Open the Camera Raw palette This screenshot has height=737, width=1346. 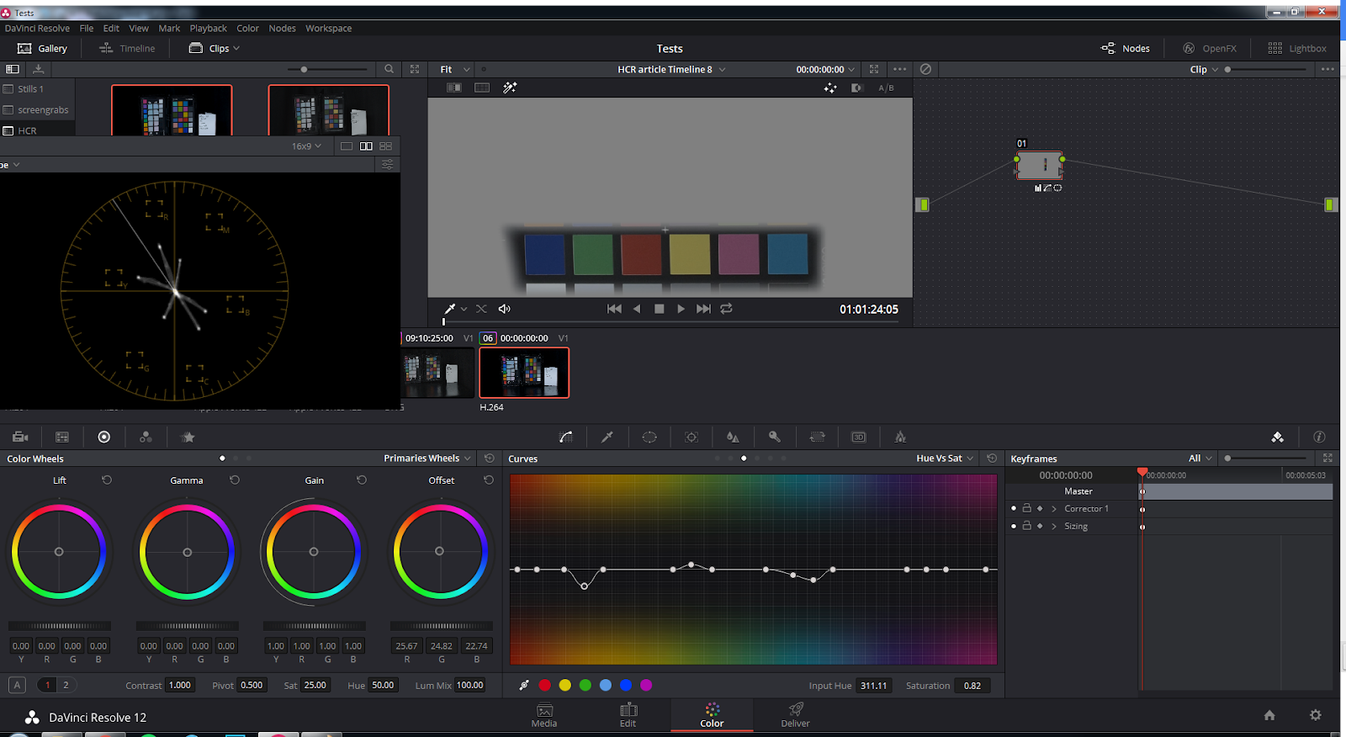[20, 437]
